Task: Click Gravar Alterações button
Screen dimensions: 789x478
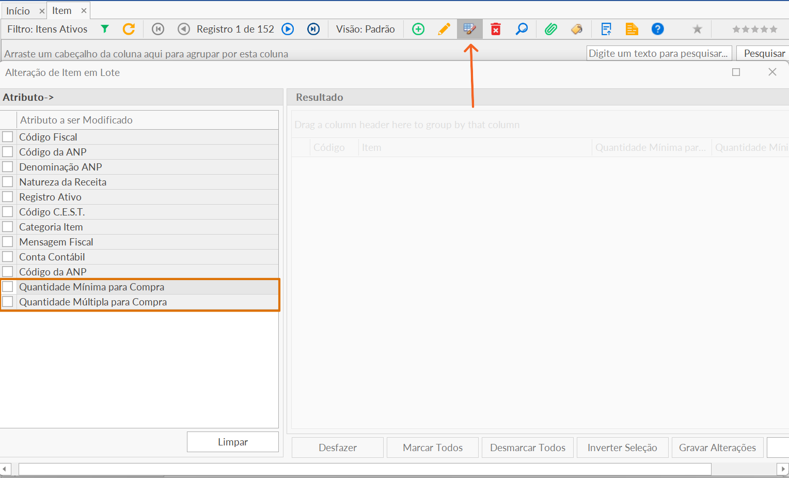Action: (x=718, y=448)
